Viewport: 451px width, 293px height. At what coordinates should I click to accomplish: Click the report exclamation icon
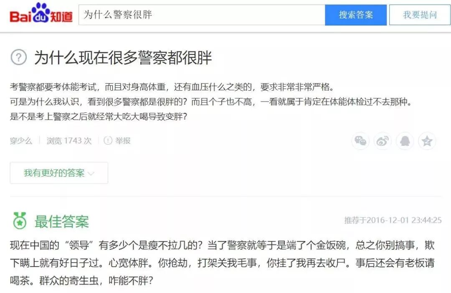tap(108, 140)
